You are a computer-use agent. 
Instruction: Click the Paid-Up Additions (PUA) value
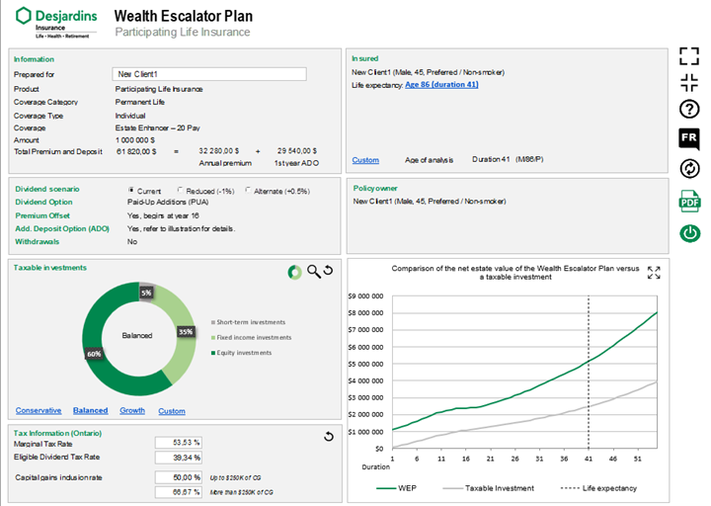[x=168, y=202]
